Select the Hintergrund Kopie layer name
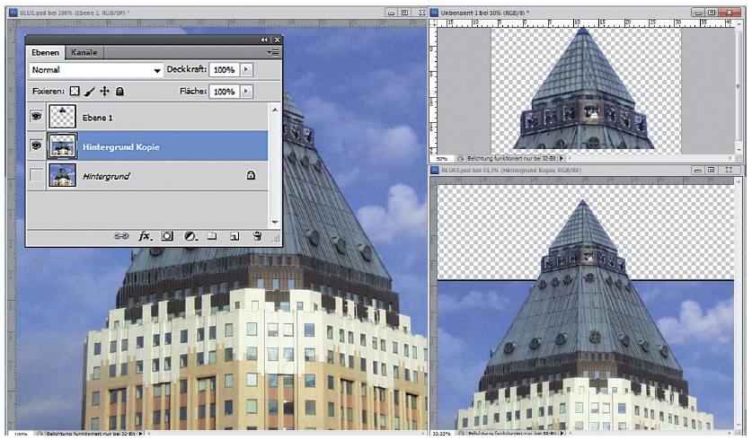The height and width of the screenshot is (440, 752). 121,146
